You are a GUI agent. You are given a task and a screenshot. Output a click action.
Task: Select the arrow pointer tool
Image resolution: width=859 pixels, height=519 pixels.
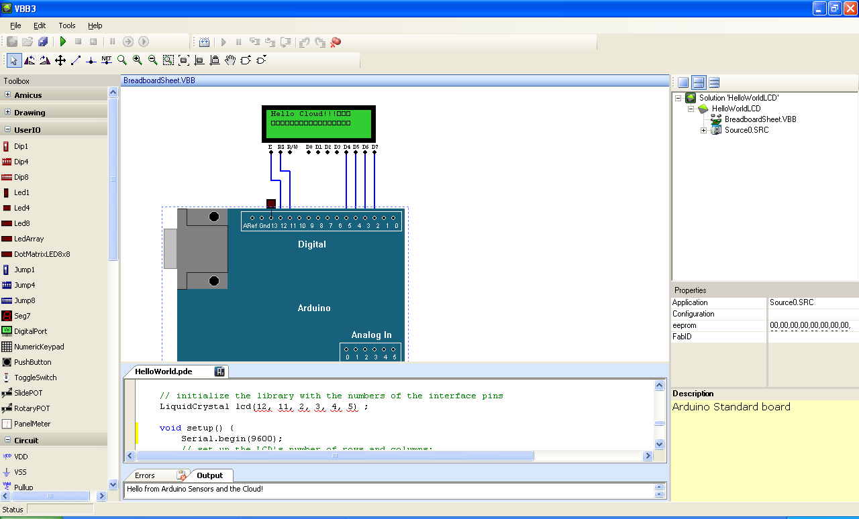click(14, 60)
